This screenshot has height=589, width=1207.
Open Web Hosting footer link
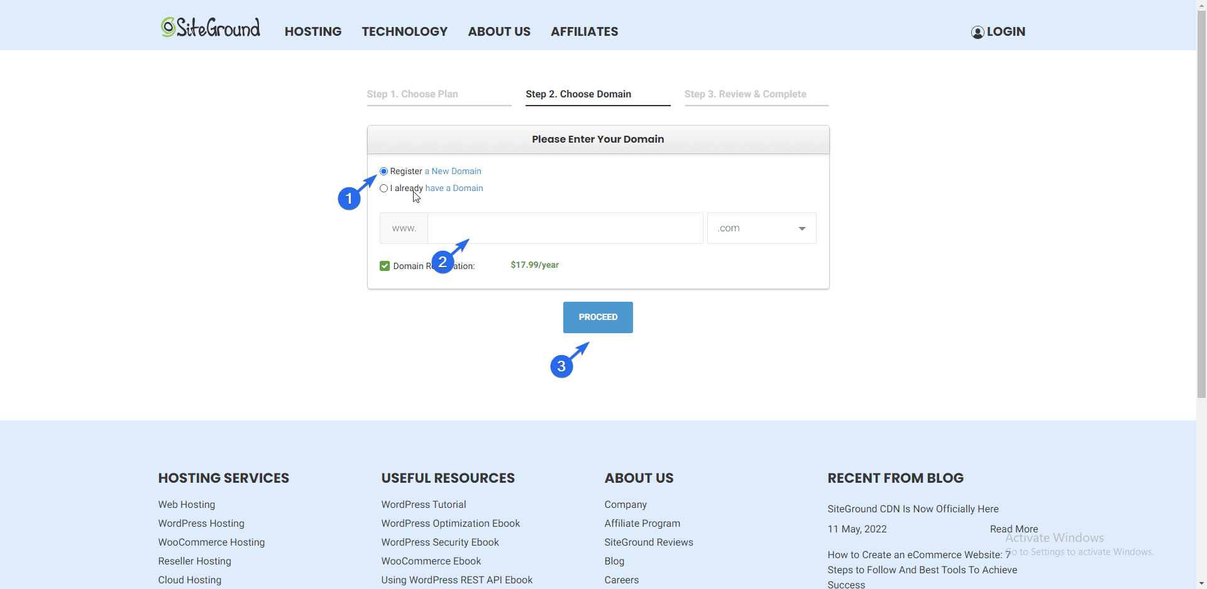click(x=187, y=504)
